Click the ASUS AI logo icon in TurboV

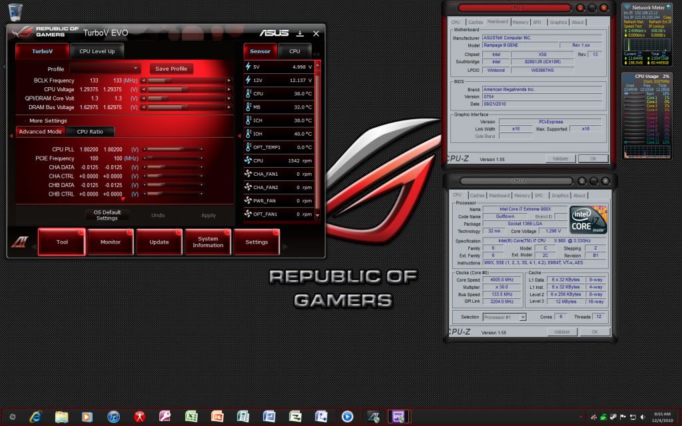20,241
